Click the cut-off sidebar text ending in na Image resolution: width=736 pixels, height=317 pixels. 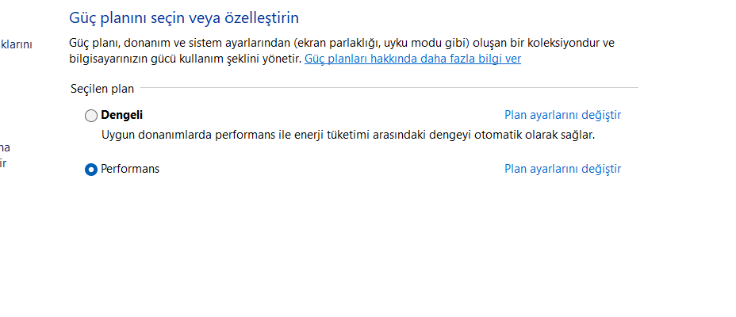[x=5, y=147]
